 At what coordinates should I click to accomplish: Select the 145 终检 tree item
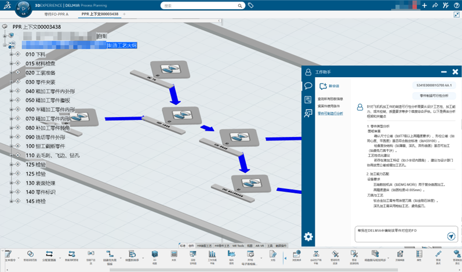click(x=36, y=201)
